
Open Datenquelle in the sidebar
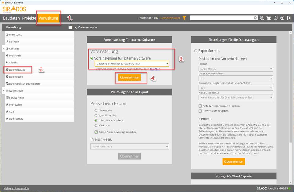[x=39, y=77]
